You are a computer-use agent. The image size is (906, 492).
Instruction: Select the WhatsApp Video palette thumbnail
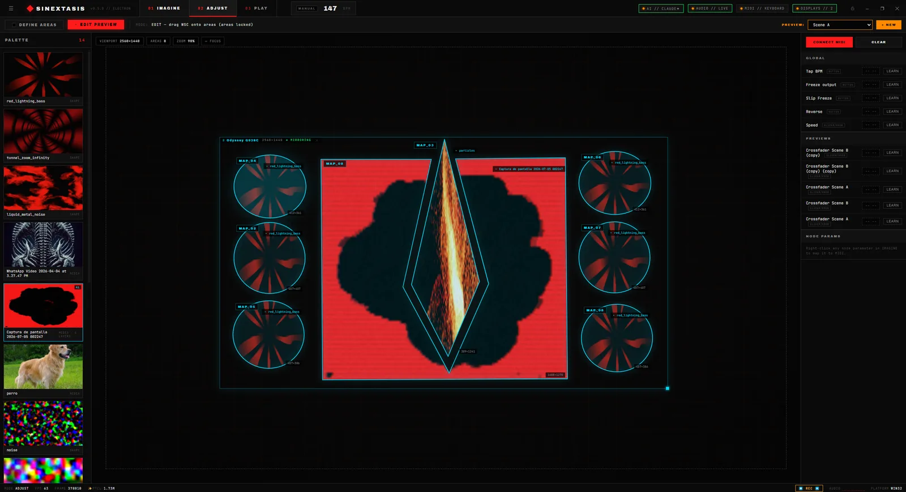(43, 245)
